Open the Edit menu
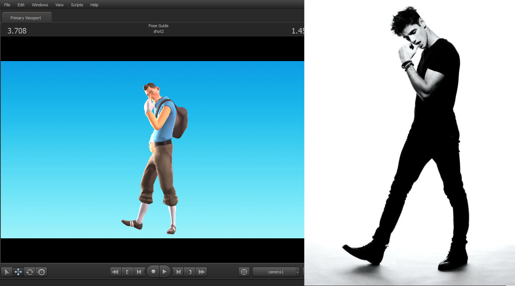The height and width of the screenshot is (286, 515). 21,5
